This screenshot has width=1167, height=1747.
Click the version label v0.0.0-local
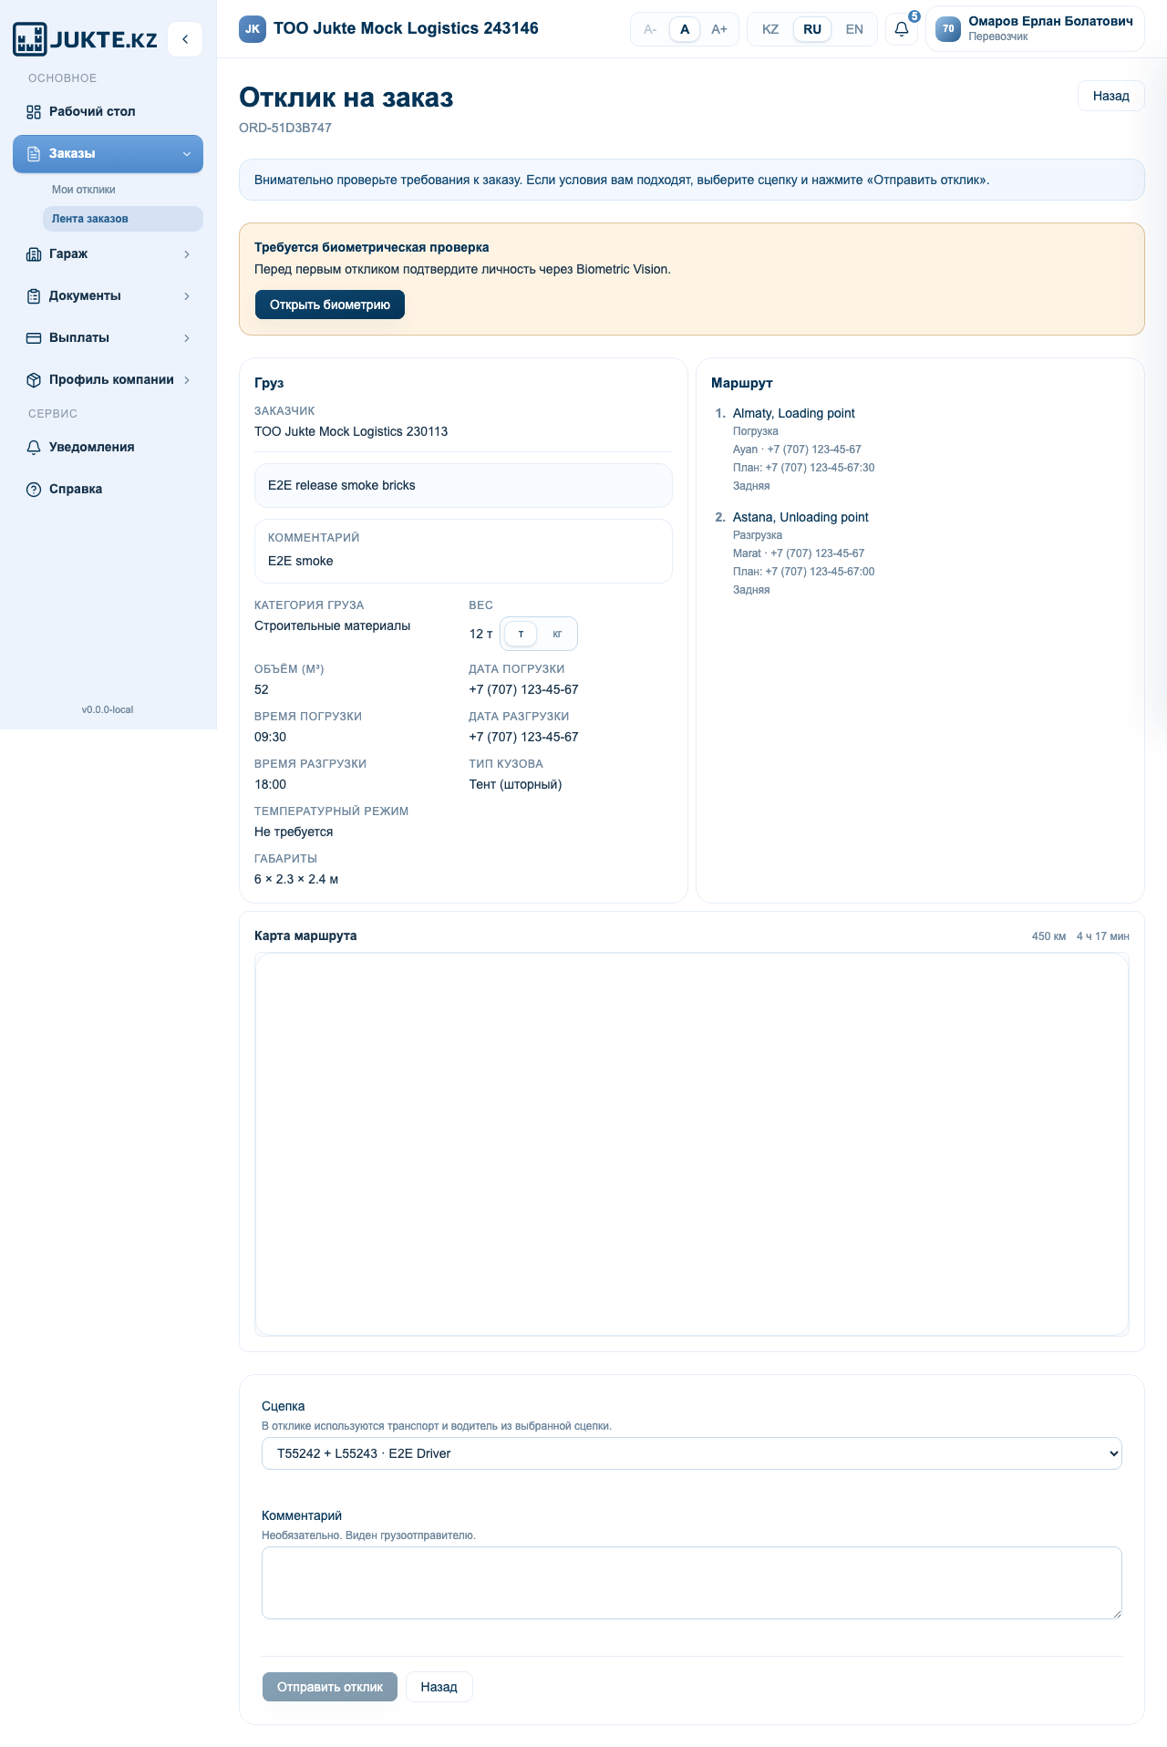coord(108,709)
